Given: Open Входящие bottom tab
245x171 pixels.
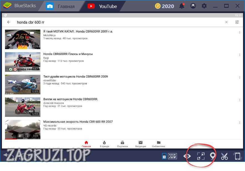Looking at the screenshot, I should pyautogui.click(x=141, y=144).
